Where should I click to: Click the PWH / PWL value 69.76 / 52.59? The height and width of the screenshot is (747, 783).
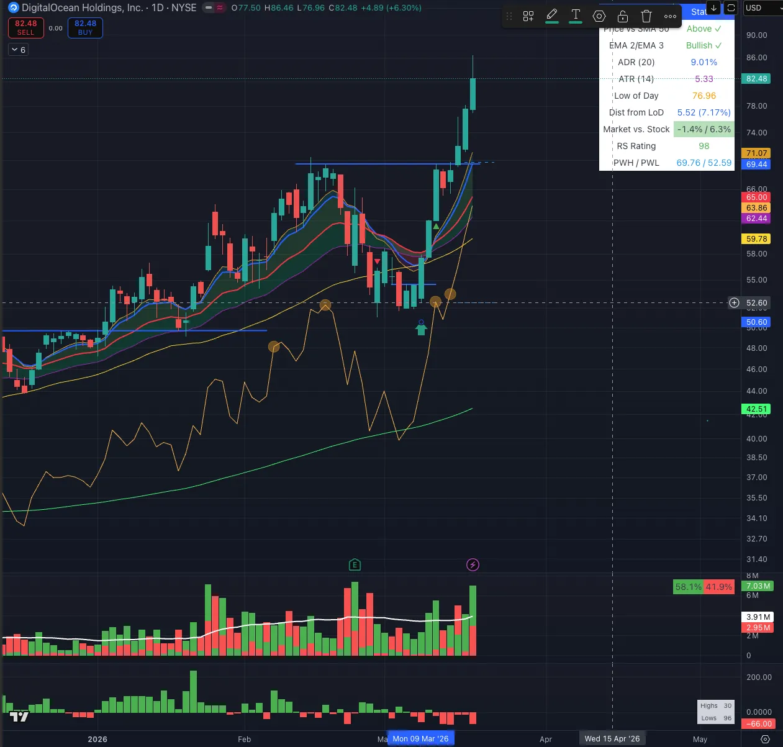point(704,163)
